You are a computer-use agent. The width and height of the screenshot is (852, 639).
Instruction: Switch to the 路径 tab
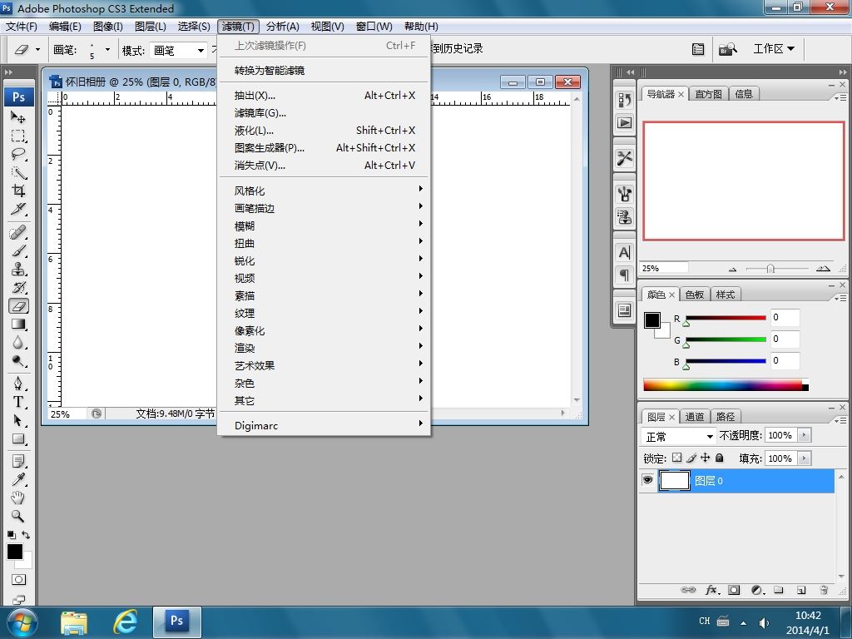[x=726, y=417]
